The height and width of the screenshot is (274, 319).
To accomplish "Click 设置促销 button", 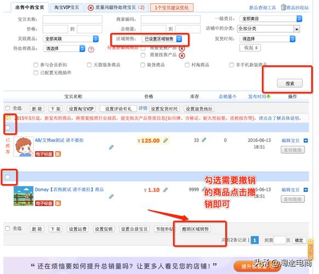I will click(104, 229).
